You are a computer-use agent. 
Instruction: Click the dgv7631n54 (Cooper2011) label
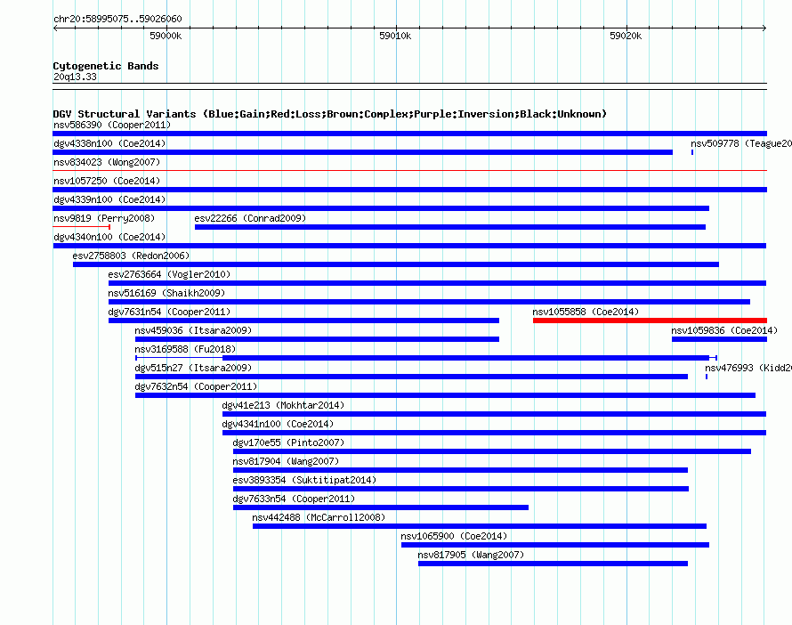[x=169, y=312]
